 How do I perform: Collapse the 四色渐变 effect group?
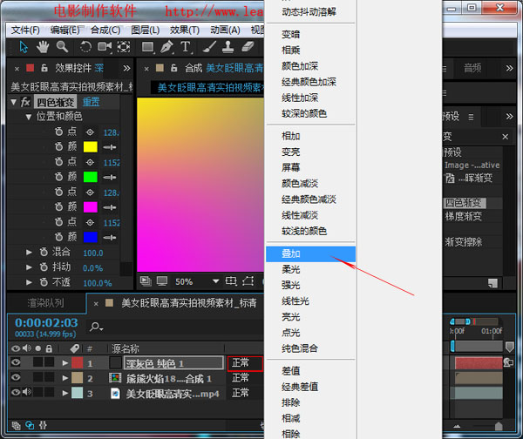(x=13, y=102)
